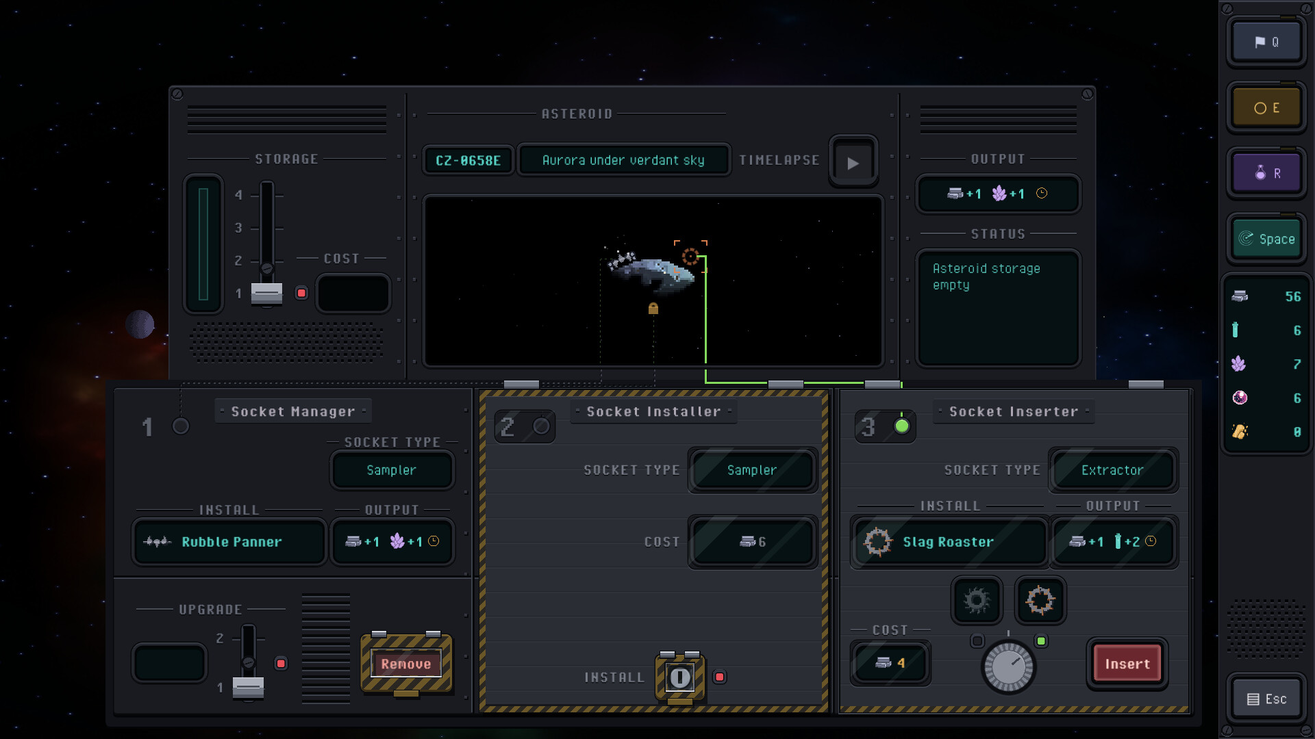The width and height of the screenshot is (1315, 739).
Task: Click the Slag Roaster ring icon
Action: (x=878, y=541)
